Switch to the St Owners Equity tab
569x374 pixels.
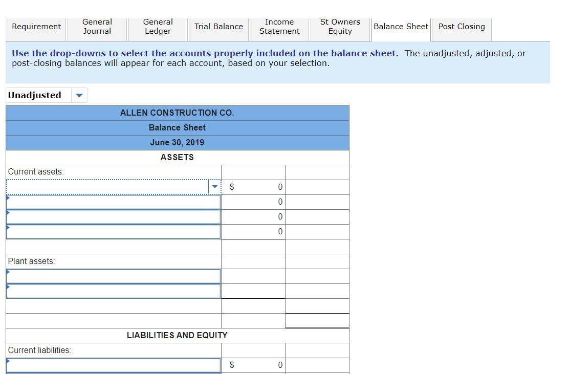pos(339,27)
